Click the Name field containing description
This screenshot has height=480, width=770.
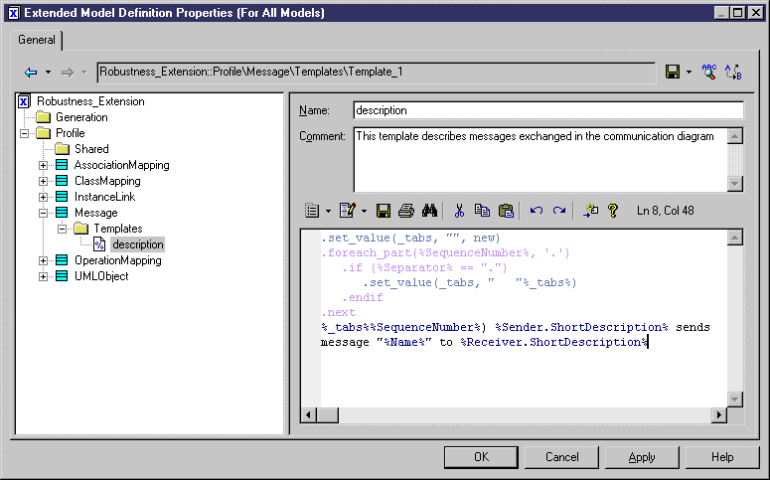[548, 110]
